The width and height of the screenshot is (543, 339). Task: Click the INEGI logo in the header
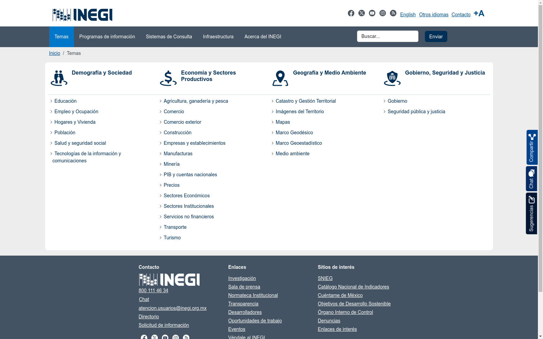pos(82,15)
